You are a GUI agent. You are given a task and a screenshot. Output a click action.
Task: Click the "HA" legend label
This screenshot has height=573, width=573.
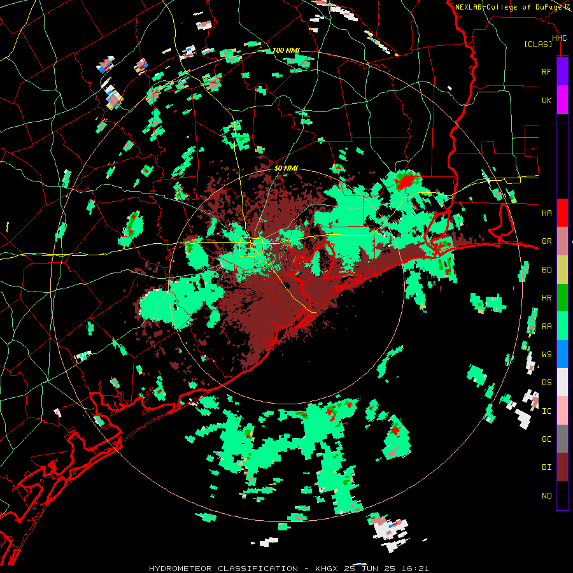(546, 213)
